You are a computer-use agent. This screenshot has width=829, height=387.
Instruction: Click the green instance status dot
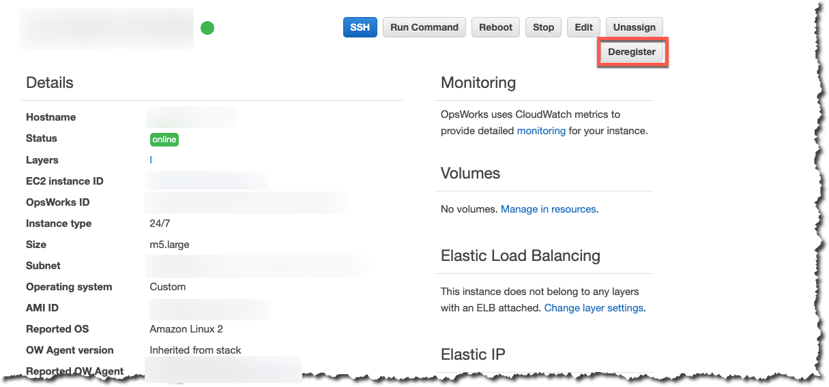(x=207, y=28)
